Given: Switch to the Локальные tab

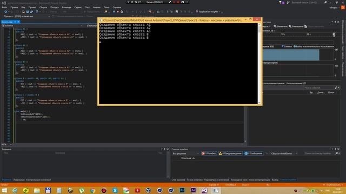Looking at the screenshot, I should pyautogui.click(x=19, y=179).
